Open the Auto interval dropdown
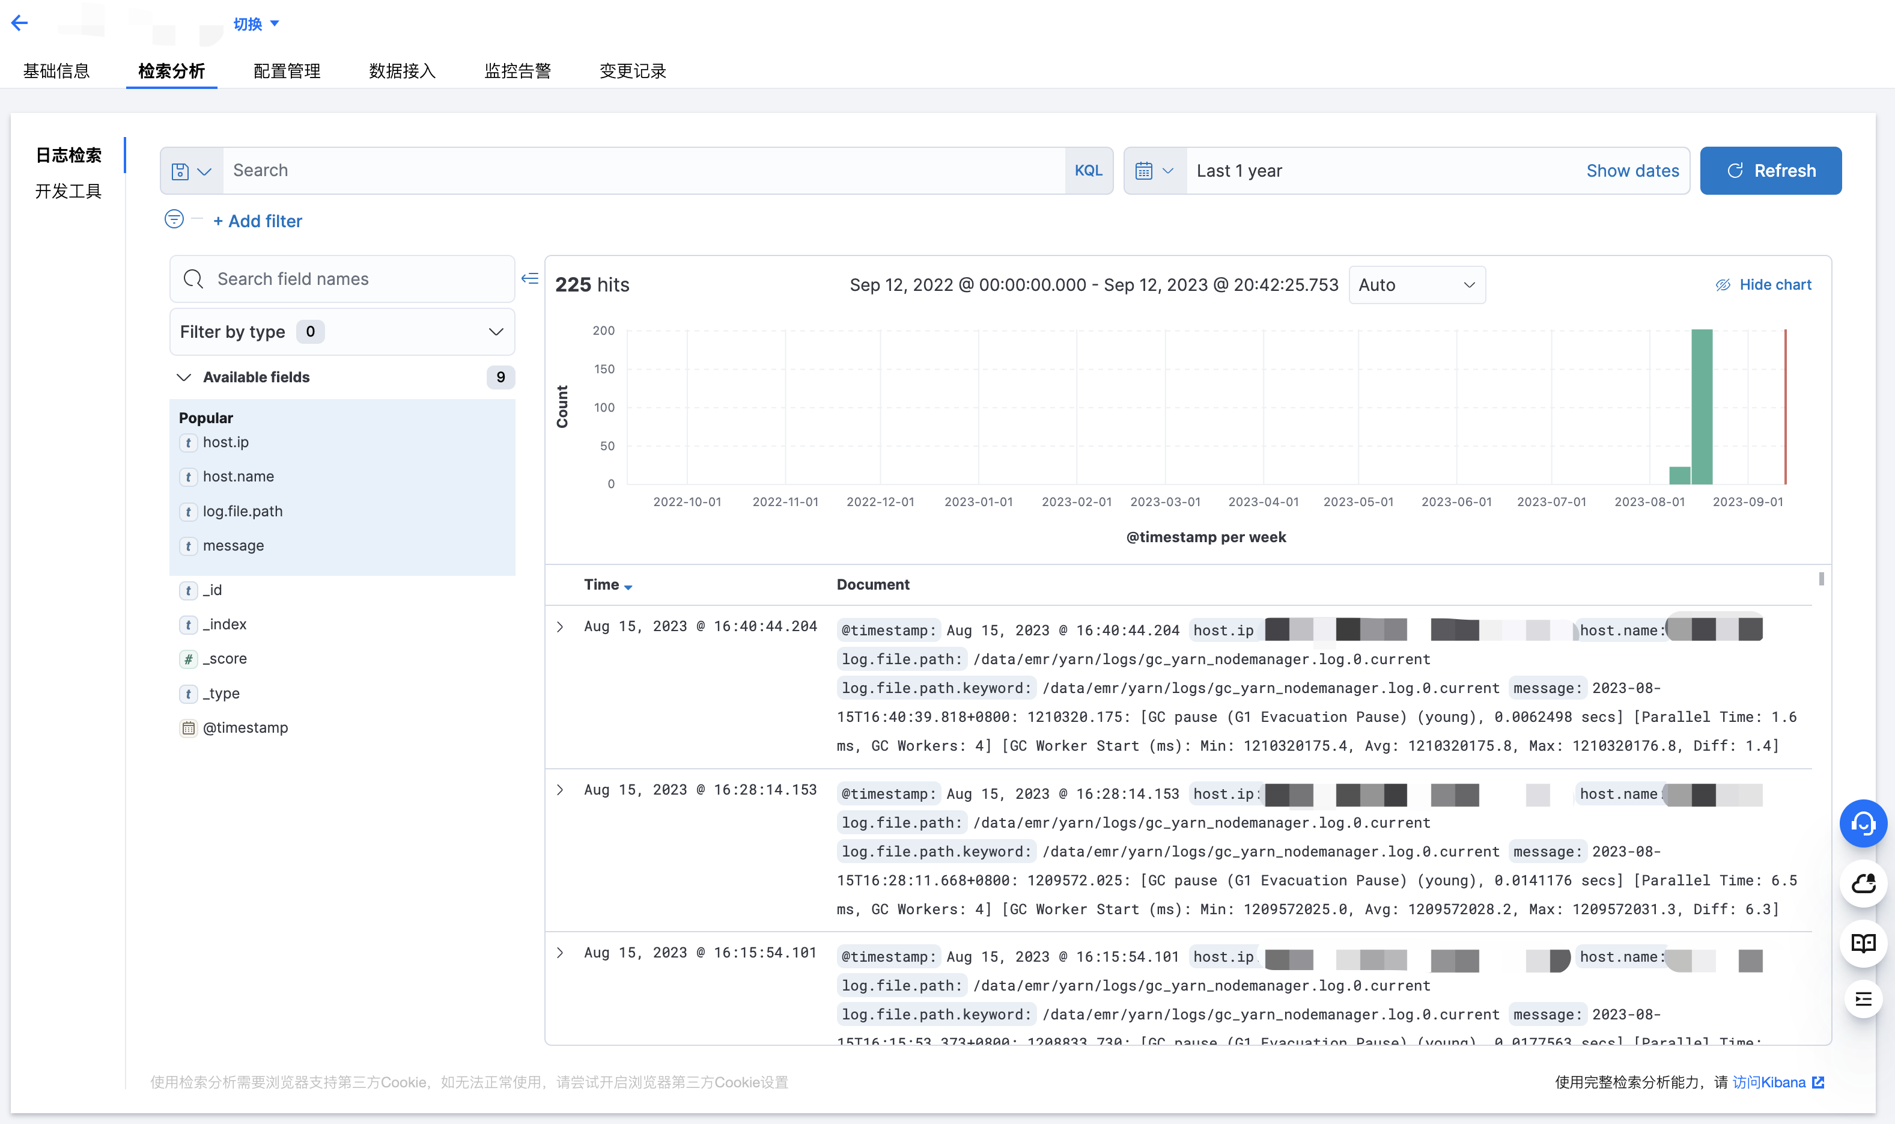 click(x=1417, y=284)
